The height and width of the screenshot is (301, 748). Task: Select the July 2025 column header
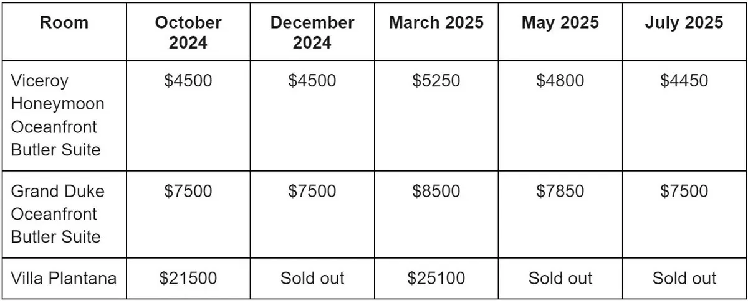pyautogui.click(x=684, y=23)
